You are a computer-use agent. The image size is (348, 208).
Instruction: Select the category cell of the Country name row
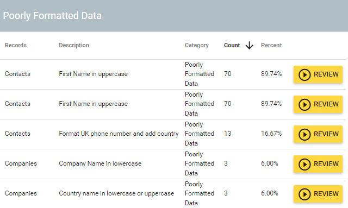(x=200, y=193)
